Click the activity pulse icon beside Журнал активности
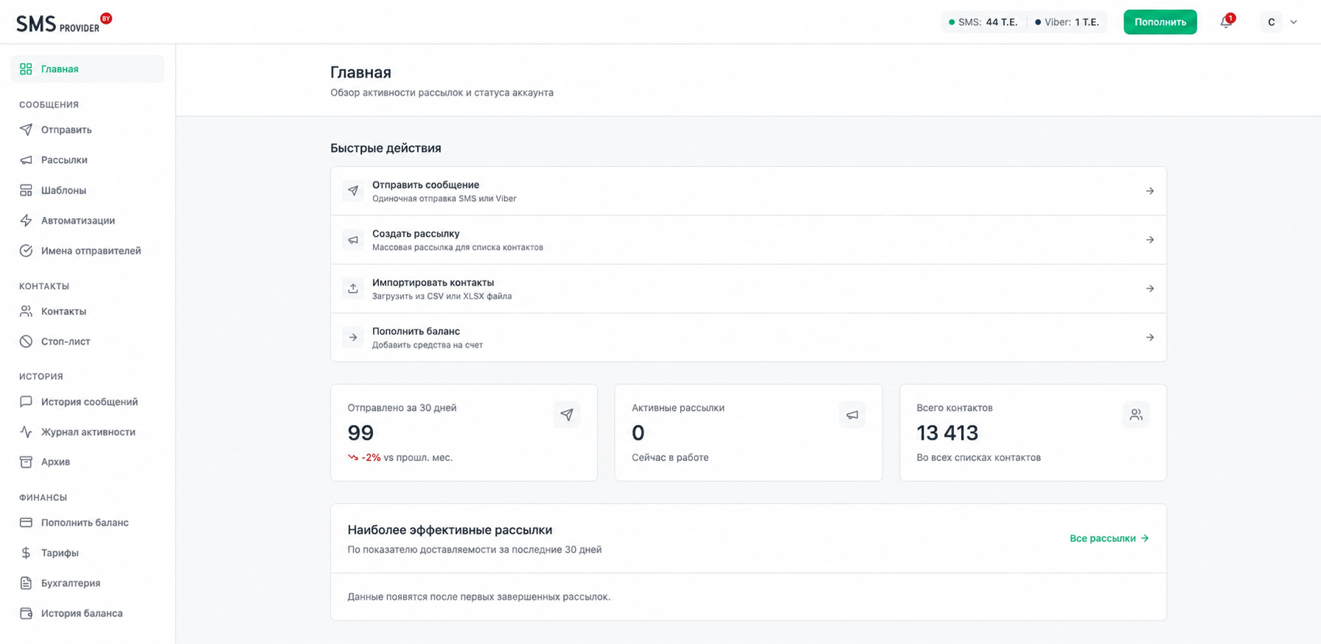The image size is (1321, 644). [x=26, y=432]
